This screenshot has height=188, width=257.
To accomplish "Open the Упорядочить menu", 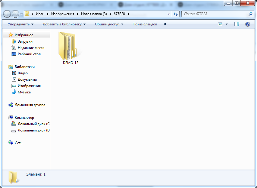I will coord(20,24).
